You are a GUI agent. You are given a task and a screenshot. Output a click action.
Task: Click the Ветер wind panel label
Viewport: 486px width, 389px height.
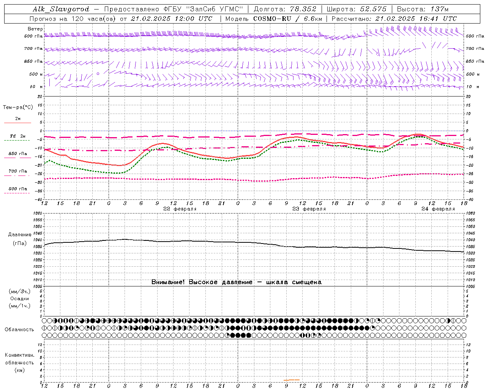(x=35, y=29)
